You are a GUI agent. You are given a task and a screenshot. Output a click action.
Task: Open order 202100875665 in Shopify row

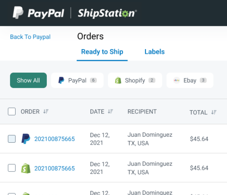(55, 168)
